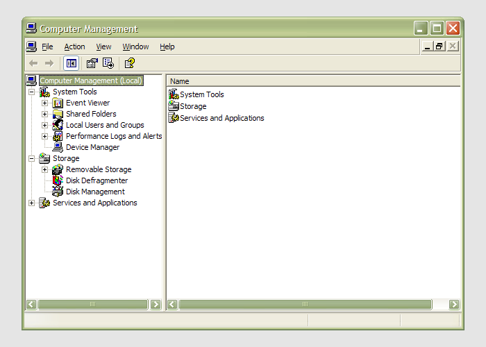This screenshot has height=347, width=486.
Task: Click right pane horizontal scrollbar thumb
Action: tap(305, 304)
